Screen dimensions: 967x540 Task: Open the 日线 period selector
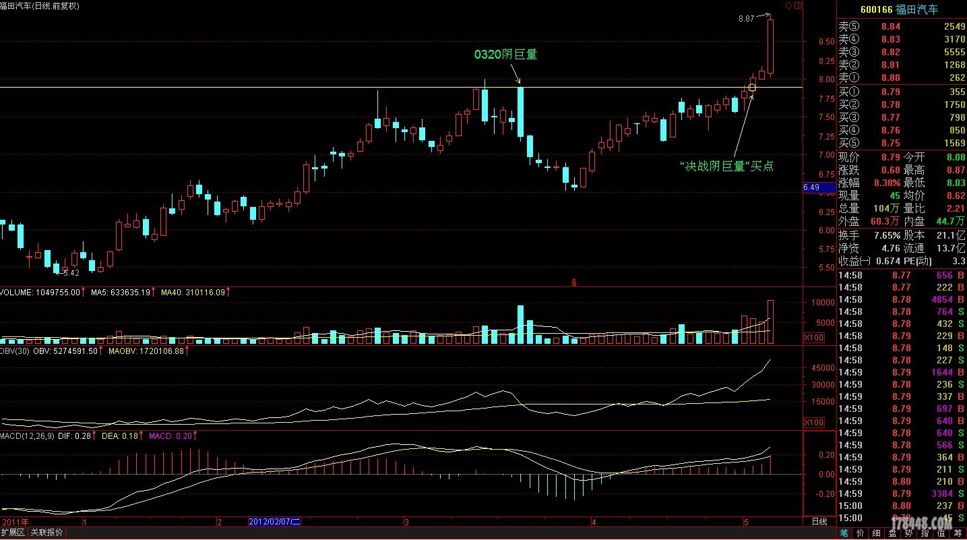(x=818, y=522)
